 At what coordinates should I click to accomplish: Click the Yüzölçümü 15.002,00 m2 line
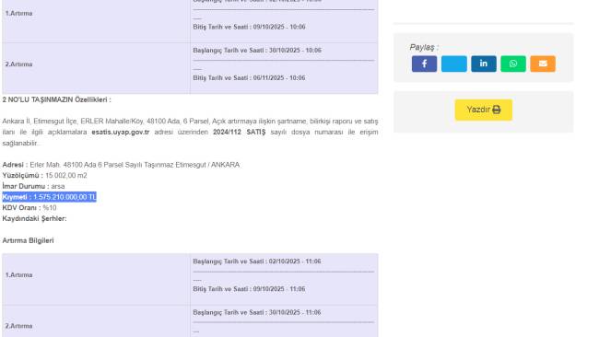tap(45, 176)
